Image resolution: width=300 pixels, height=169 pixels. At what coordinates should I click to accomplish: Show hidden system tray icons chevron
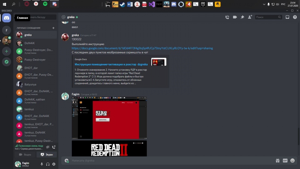click(x=264, y=4)
